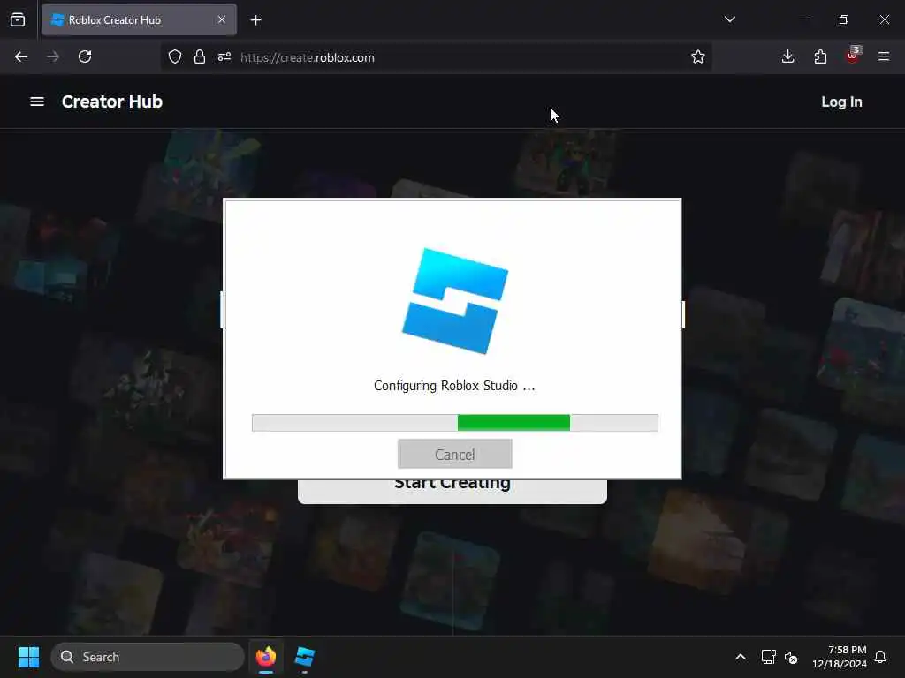Click the taskbar Search box

click(x=148, y=657)
